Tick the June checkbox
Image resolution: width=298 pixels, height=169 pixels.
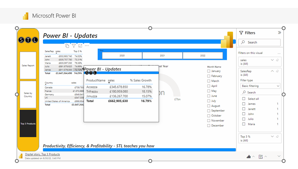[x=209, y=96]
